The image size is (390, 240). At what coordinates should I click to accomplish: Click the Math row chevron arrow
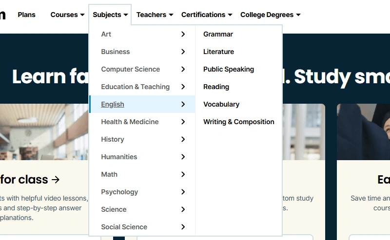(183, 174)
